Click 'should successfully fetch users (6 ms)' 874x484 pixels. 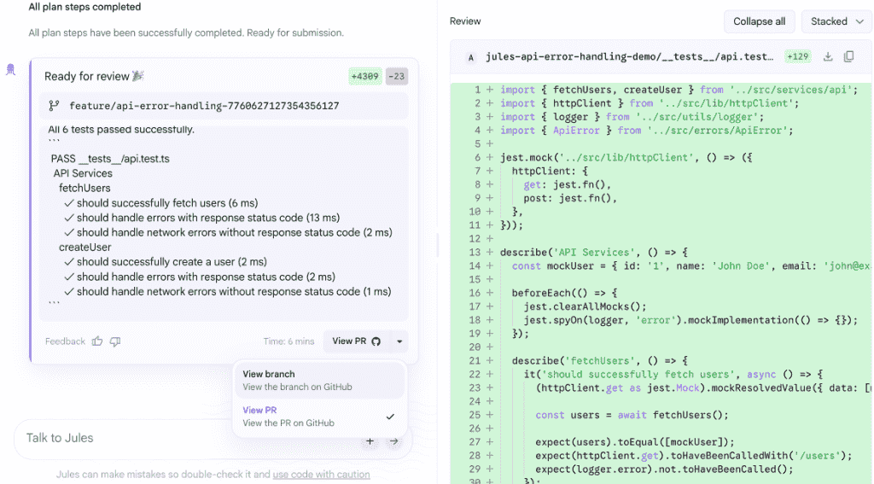167,203
